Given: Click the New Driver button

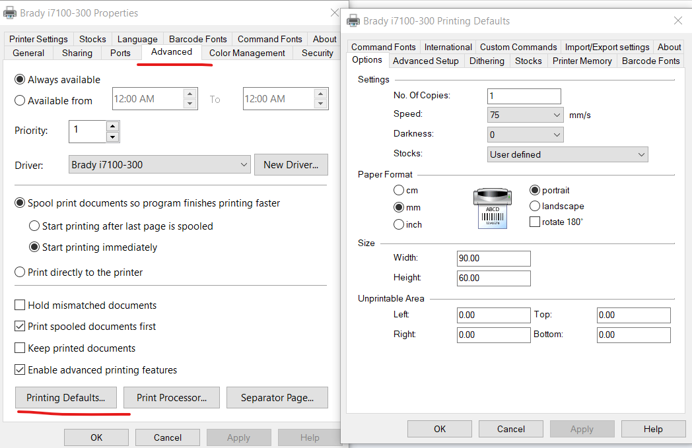Looking at the screenshot, I should [x=291, y=165].
